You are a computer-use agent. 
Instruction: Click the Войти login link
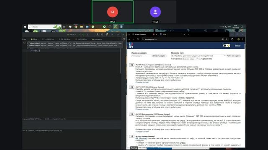coord(237,45)
